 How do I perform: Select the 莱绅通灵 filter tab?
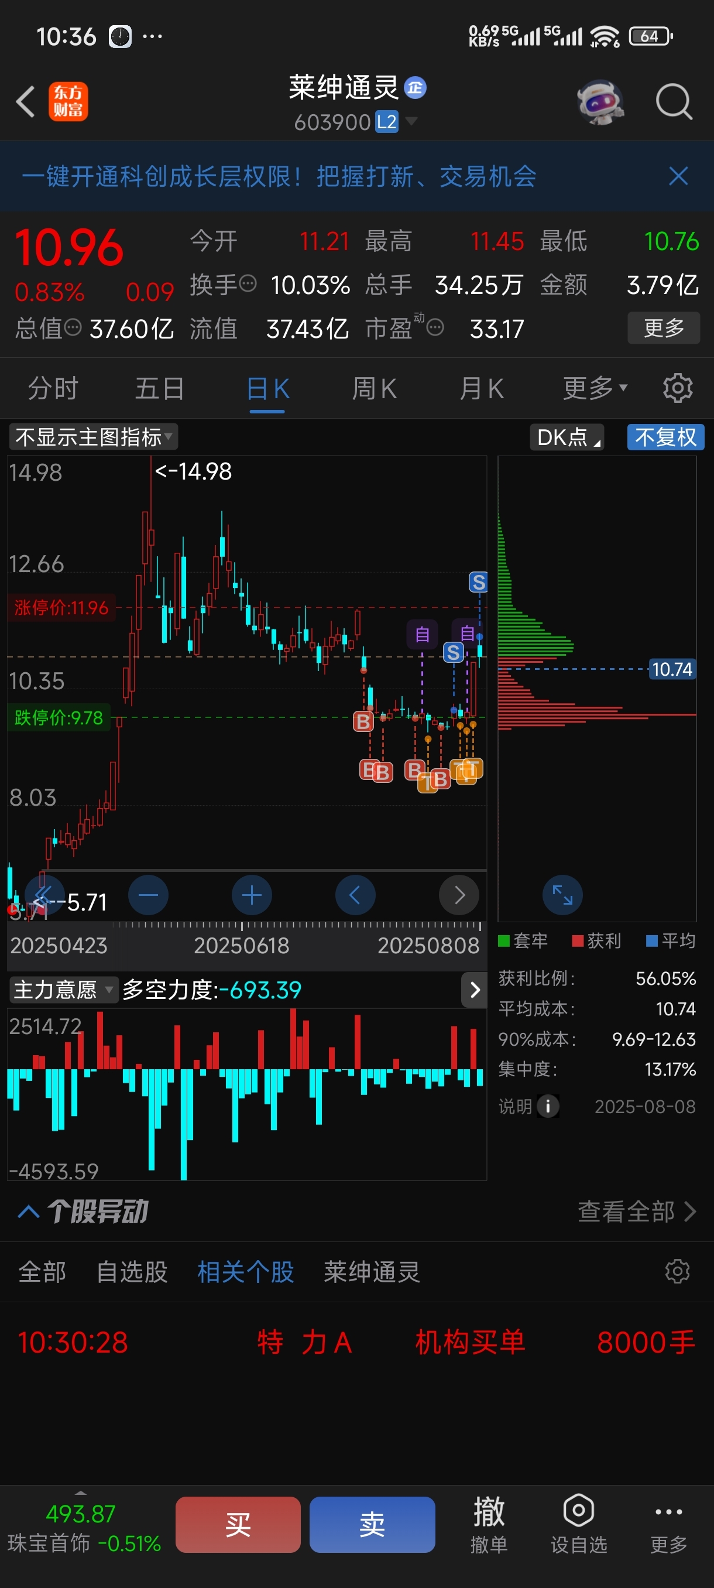(372, 1272)
